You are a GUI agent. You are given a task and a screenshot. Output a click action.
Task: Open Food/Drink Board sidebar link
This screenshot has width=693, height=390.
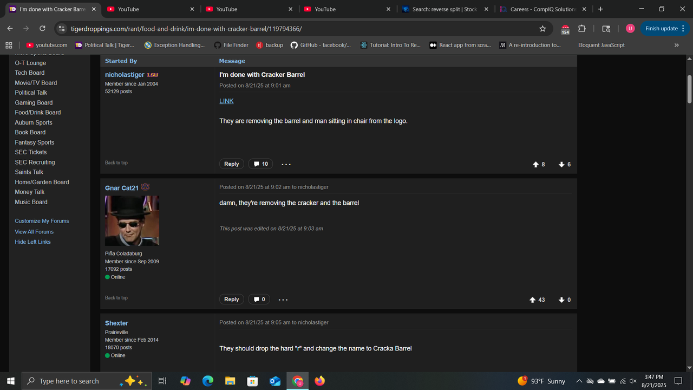pos(38,113)
